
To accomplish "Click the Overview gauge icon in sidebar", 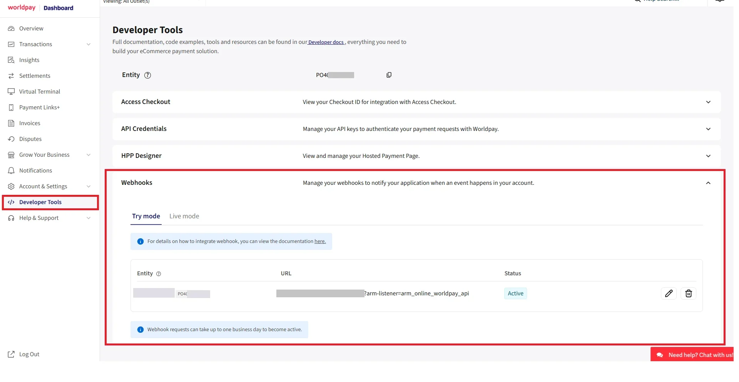I will 11,28.
